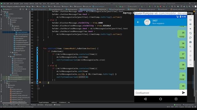Click the emulator rotate left button
Screen dimensions: 197x110
coord(191,33)
